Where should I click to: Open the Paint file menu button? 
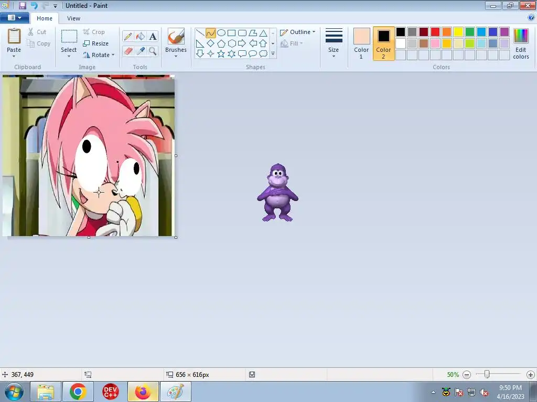pyautogui.click(x=14, y=17)
